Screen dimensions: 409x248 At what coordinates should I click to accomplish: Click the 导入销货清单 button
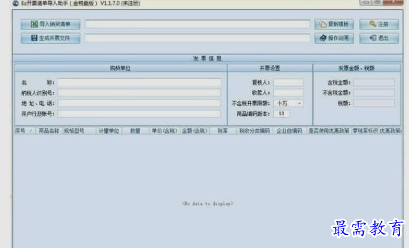point(50,24)
